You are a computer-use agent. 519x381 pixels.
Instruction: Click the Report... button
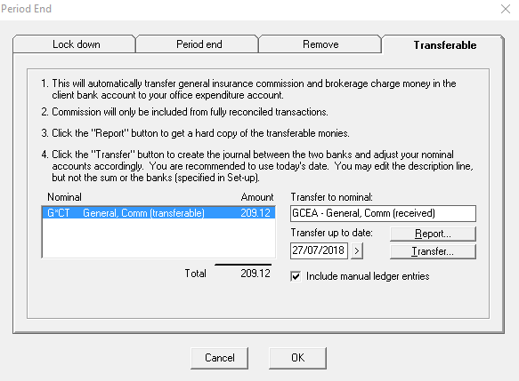(433, 234)
